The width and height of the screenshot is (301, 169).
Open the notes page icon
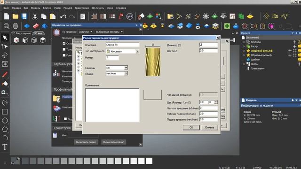[x=83, y=16]
